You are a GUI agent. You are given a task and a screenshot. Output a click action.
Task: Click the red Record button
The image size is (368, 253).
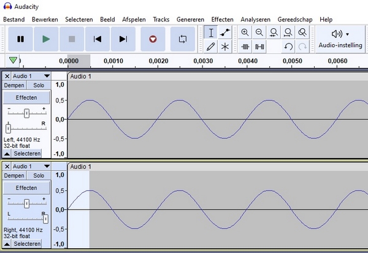coord(153,39)
